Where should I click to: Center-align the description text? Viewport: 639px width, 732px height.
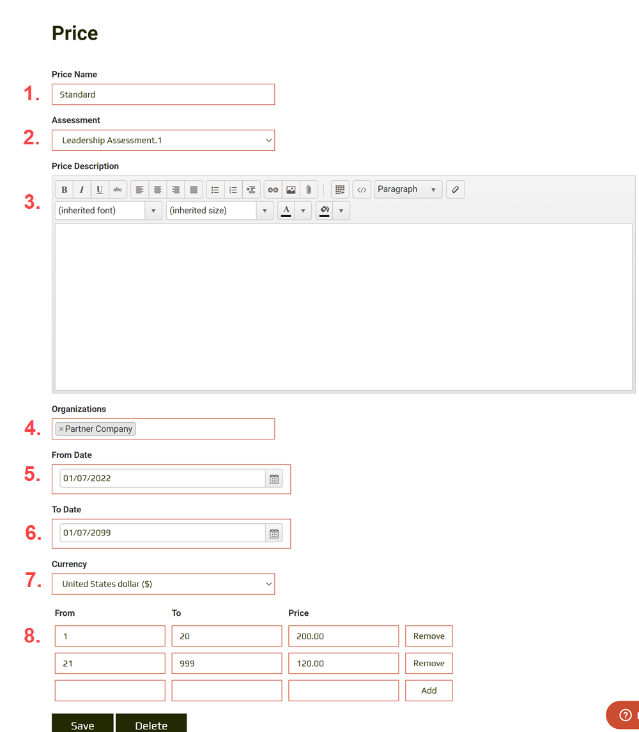tap(157, 190)
